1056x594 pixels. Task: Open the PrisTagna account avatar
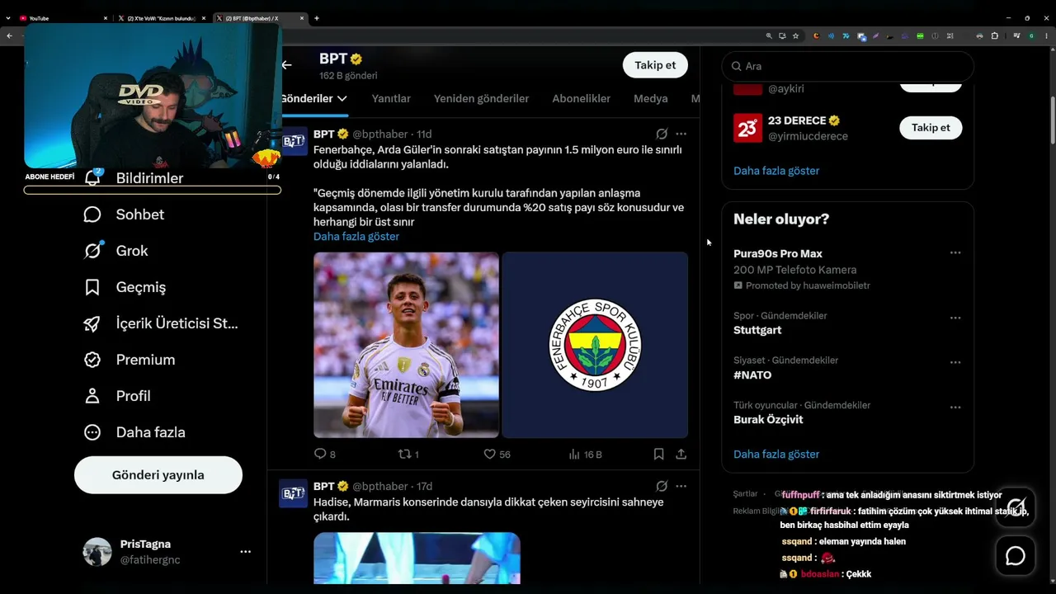97,552
